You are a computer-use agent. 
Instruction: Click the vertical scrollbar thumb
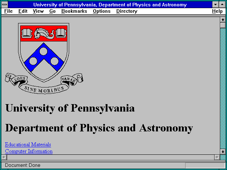(x=223, y=25)
